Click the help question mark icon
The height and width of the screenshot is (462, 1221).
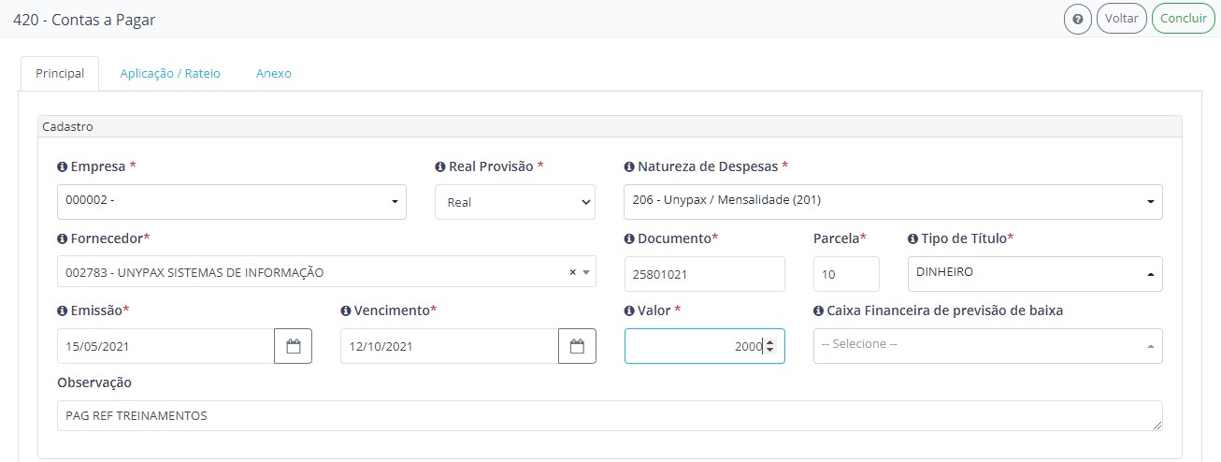coord(1078,19)
